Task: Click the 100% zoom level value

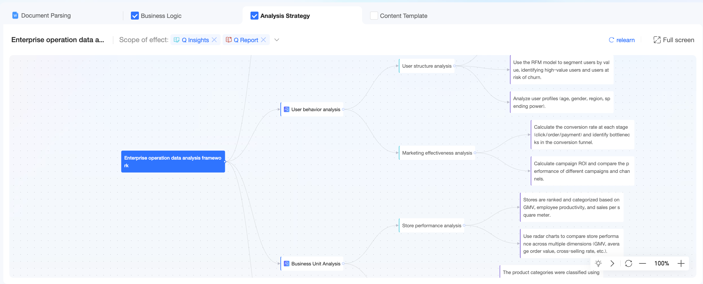Action: coord(662,263)
